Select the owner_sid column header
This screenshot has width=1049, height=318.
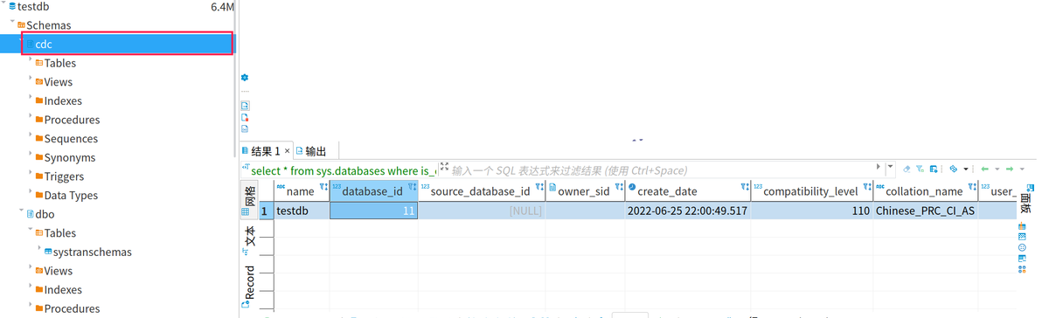584,190
